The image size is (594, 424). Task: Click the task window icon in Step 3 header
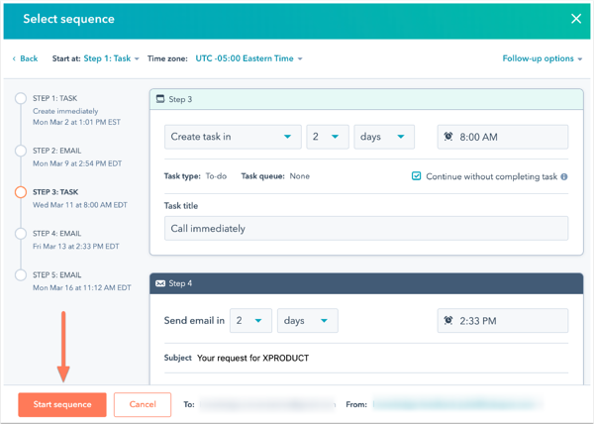click(160, 99)
